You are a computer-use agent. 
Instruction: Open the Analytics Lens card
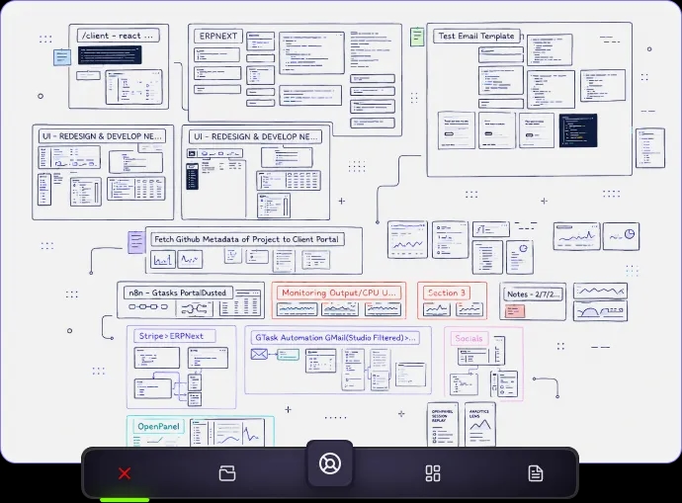pyautogui.click(x=479, y=424)
